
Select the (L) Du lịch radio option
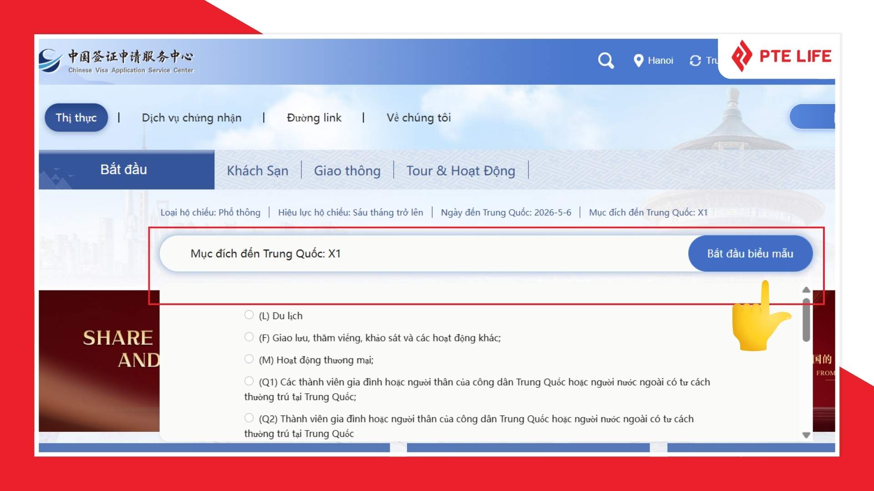tap(249, 315)
